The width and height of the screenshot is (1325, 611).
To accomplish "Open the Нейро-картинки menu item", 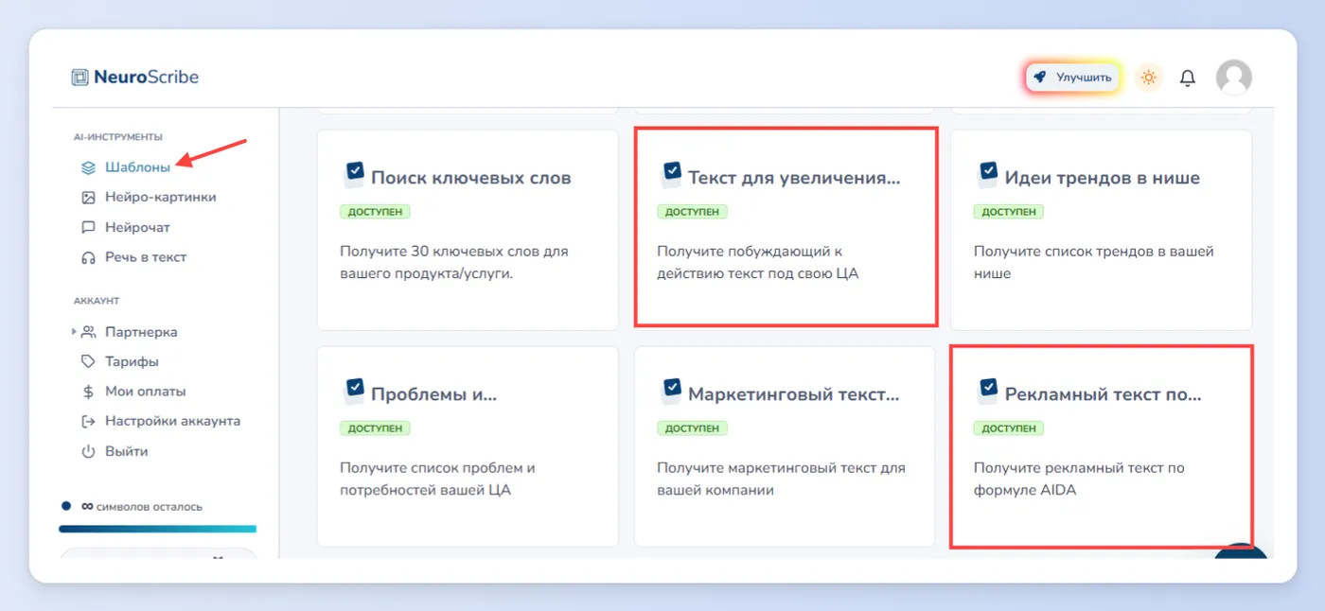I will click(161, 198).
